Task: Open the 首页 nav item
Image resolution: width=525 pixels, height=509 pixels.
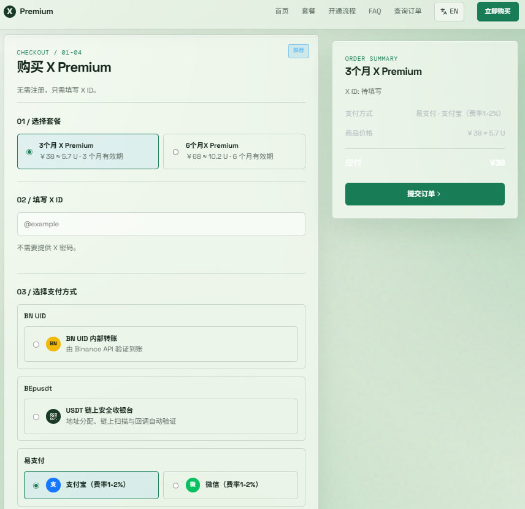Action: [x=282, y=12]
